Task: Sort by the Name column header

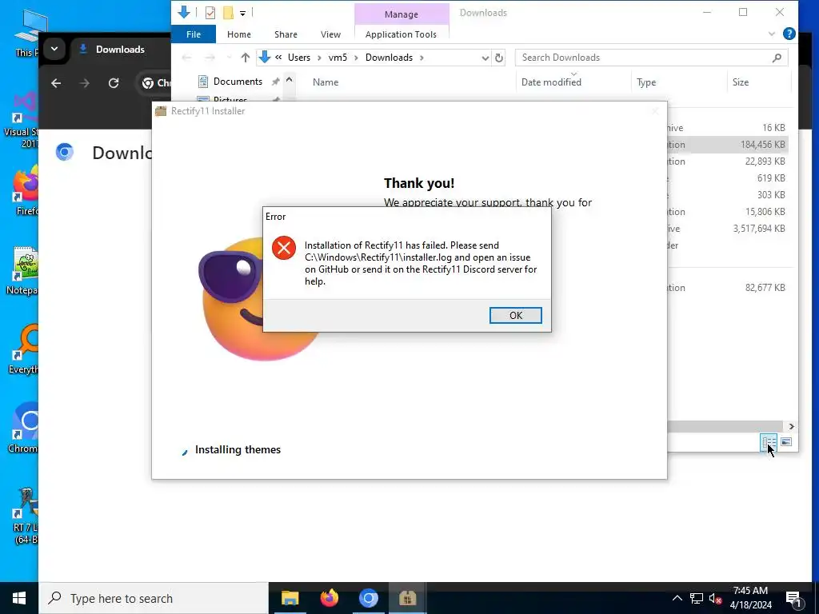Action: click(326, 82)
